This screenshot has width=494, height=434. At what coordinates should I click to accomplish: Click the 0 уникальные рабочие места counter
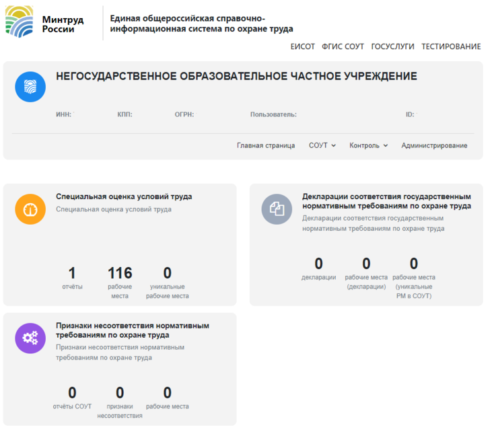click(168, 282)
